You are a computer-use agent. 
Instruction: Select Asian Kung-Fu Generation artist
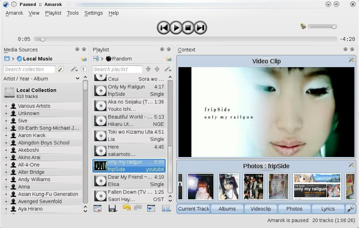[48, 194]
